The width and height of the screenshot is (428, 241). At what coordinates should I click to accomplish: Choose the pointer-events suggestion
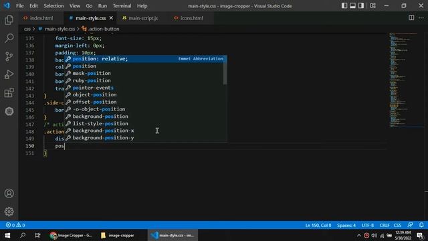(146, 88)
